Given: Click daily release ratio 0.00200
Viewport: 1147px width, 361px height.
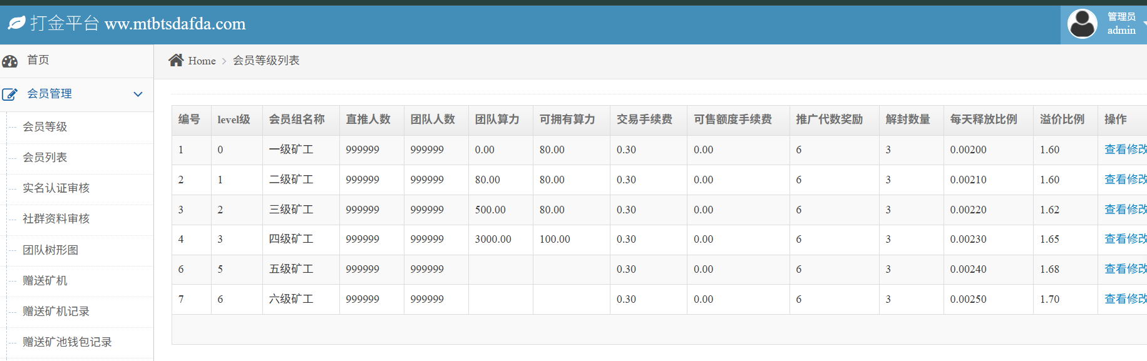Looking at the screenshot, I should point(969,150).
